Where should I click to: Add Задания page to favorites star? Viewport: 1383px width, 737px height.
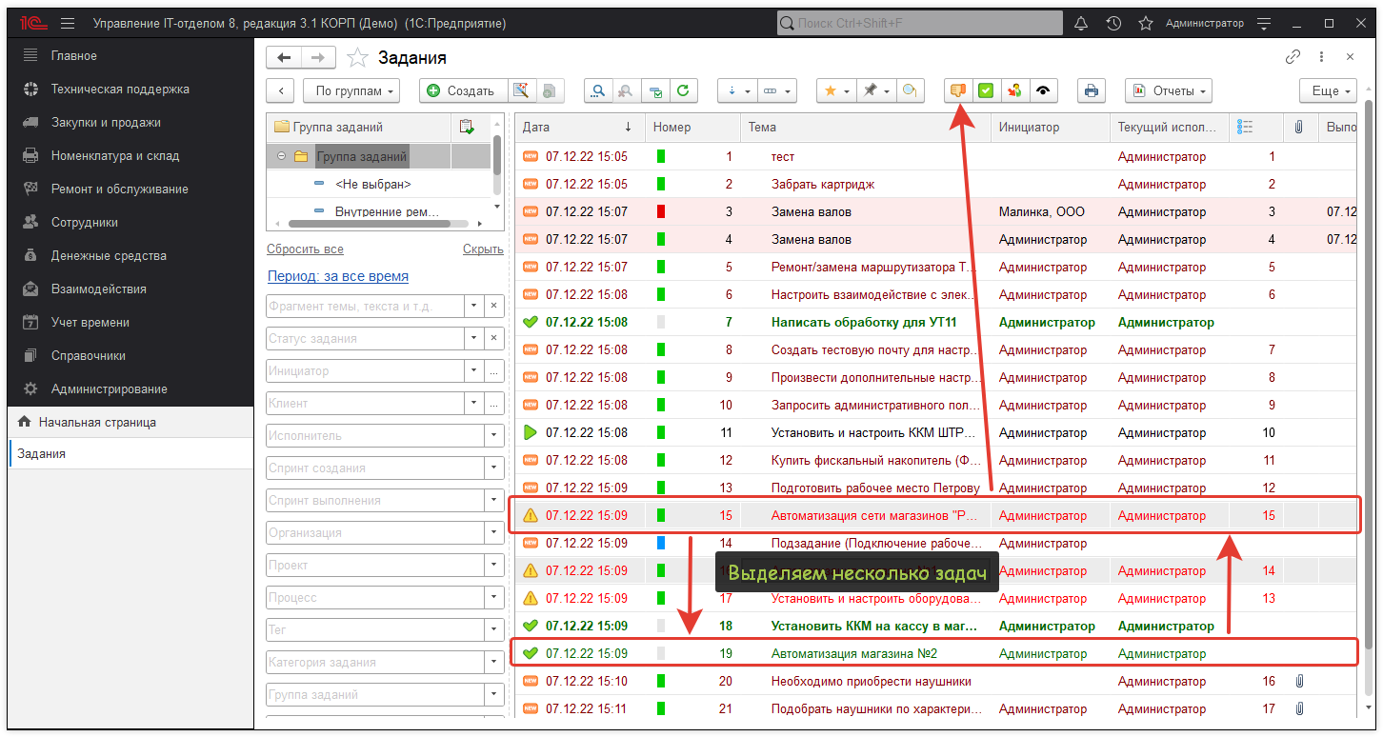click(x=357, y=58)
